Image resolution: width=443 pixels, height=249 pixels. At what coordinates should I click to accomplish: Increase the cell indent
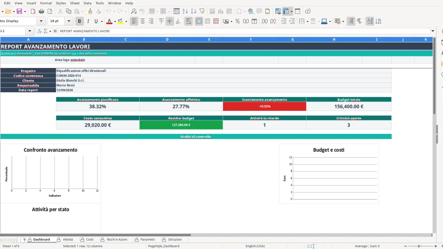point(284,21)
